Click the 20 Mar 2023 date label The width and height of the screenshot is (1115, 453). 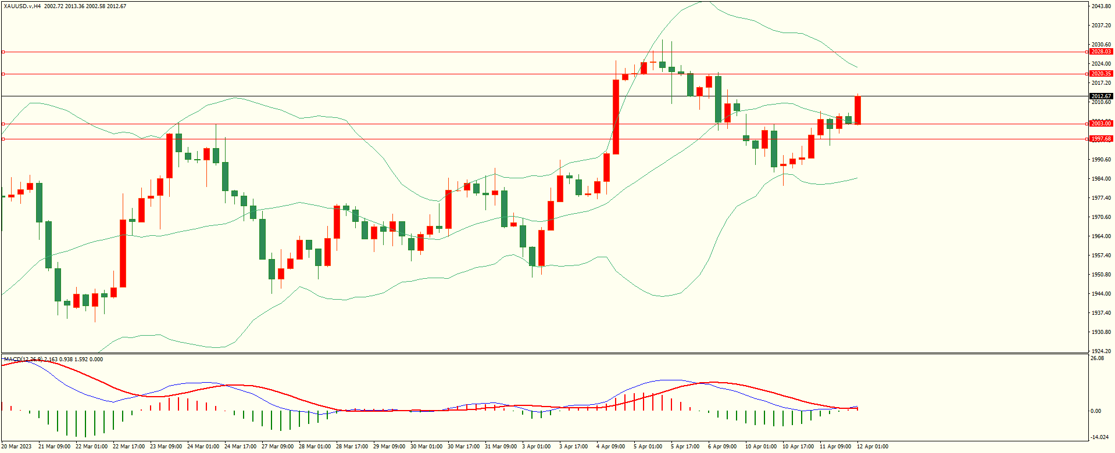pyautogui.click(x=16, y=447)
